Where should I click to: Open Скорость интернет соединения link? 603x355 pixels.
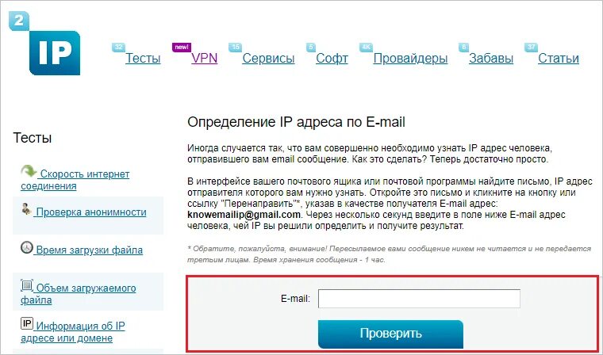(x=75, y=180)
